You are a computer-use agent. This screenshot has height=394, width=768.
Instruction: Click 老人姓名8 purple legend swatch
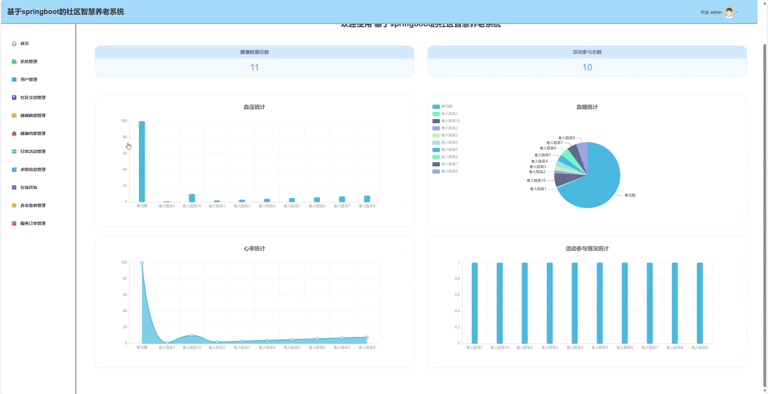[436, 172]
